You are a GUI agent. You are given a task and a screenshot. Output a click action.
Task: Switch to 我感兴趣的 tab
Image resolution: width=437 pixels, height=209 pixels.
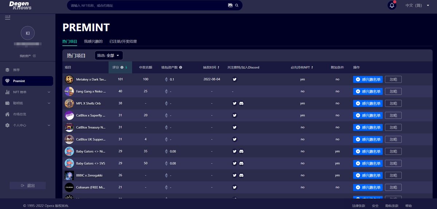[93, 41]
